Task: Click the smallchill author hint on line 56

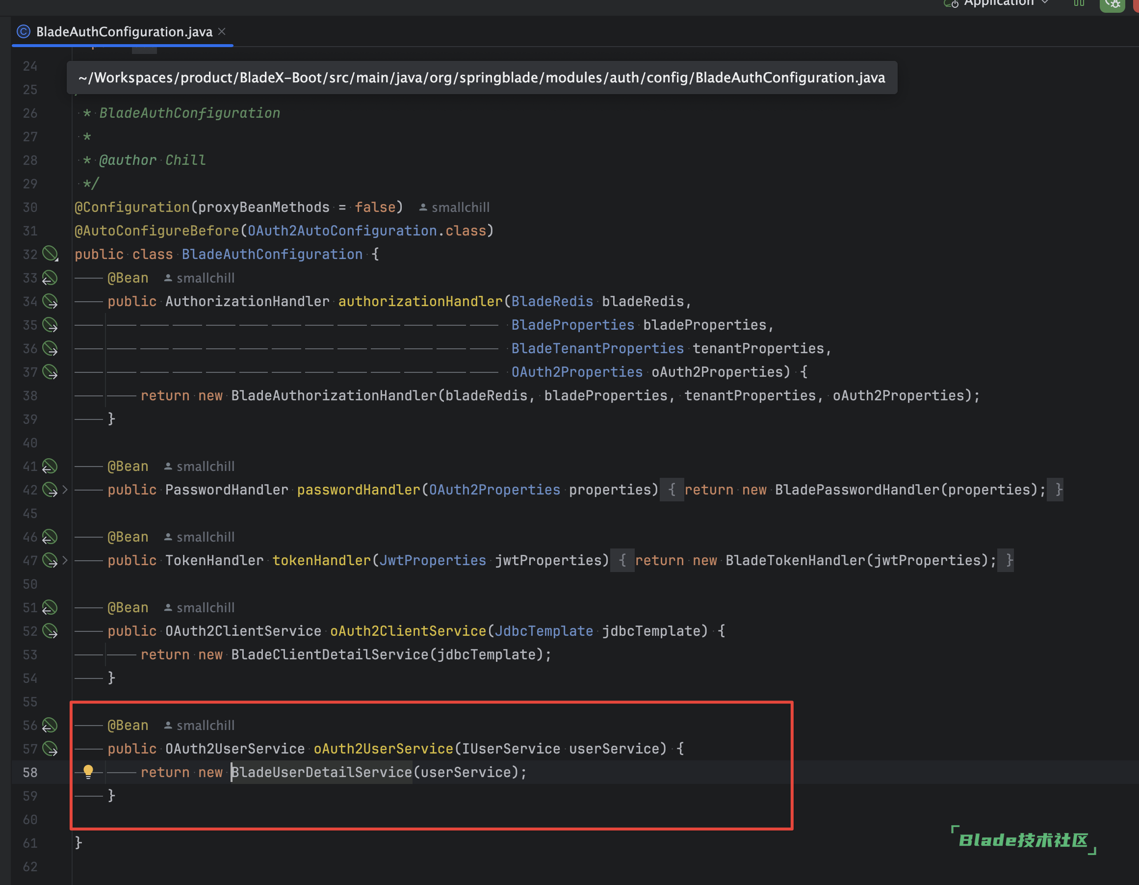Action: tap(199, 726)
